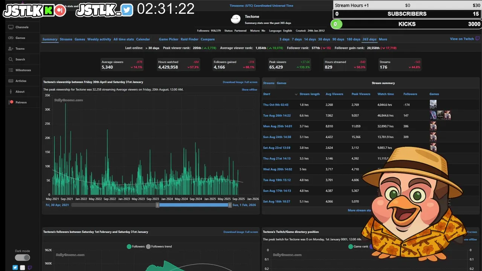Click the Twitter icon below Dark mode

point(15,268)
